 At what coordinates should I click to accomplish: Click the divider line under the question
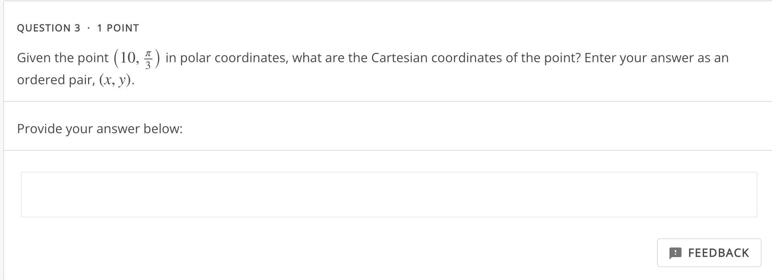click(386, 101)
